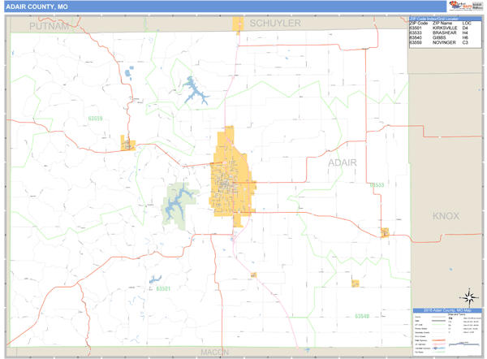Click the PUTNAM county label
Screen dimensions: 487x359
coord(50,27)
